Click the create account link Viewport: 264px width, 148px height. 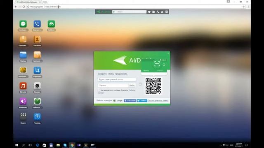click(x=158, y=100)
